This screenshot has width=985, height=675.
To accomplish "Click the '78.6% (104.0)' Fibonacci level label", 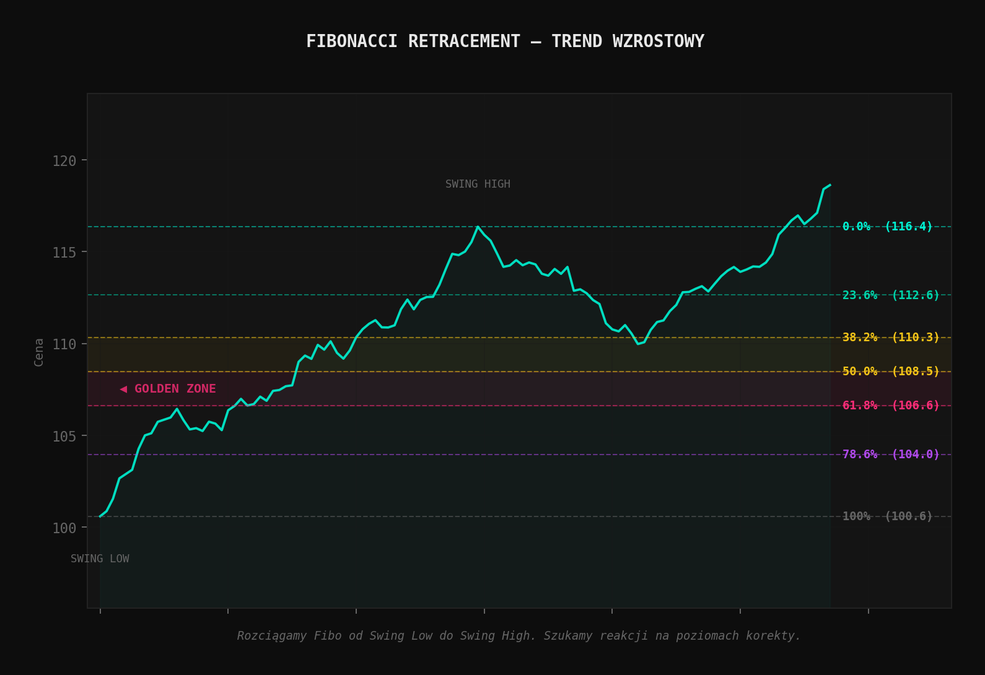I will pos(891,455).
